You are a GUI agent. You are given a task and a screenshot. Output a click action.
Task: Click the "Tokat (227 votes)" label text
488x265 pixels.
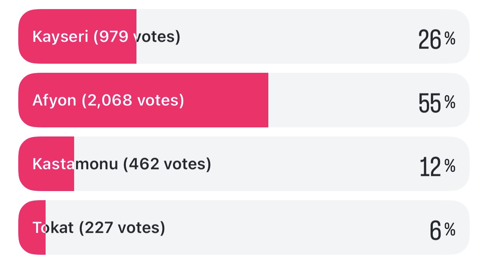(x=99, y=228)
